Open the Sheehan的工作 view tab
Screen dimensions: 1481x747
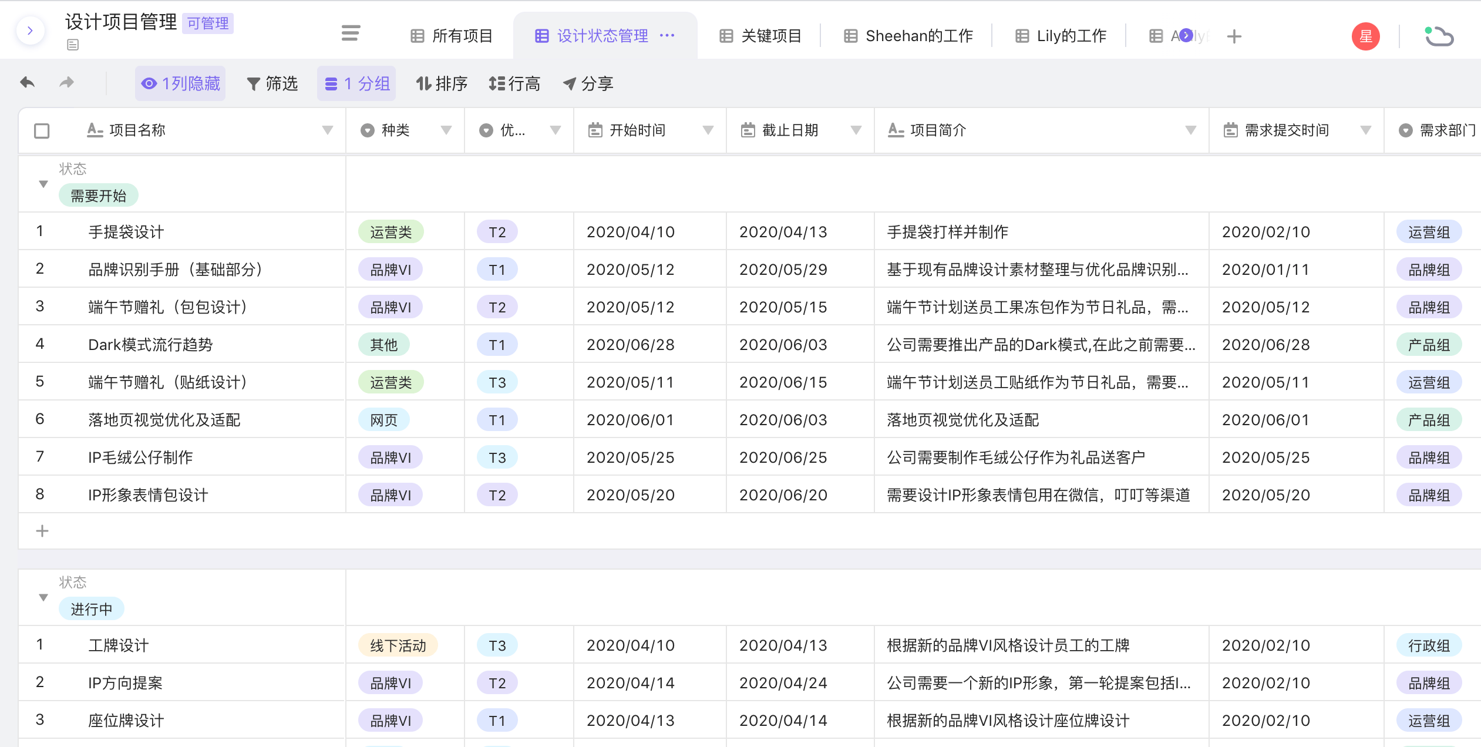tap(908, 36)
